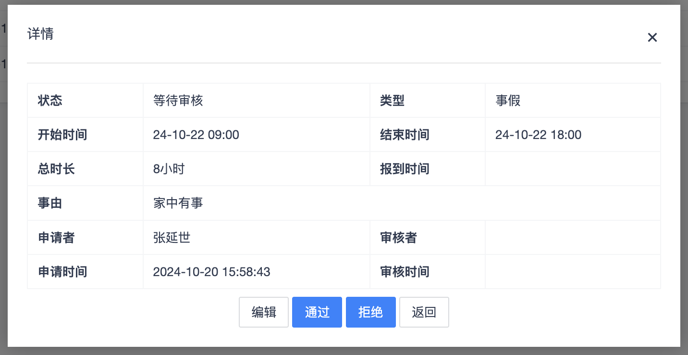Select end time 24-10-22 18:00
Viewport: 688px width, 355px height.
click(538, 135)
